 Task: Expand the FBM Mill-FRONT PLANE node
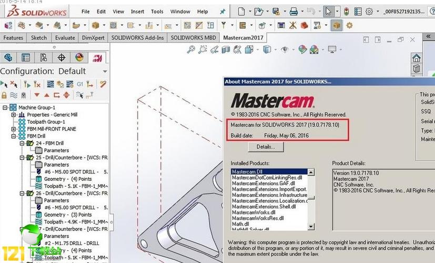click(13, 129)
